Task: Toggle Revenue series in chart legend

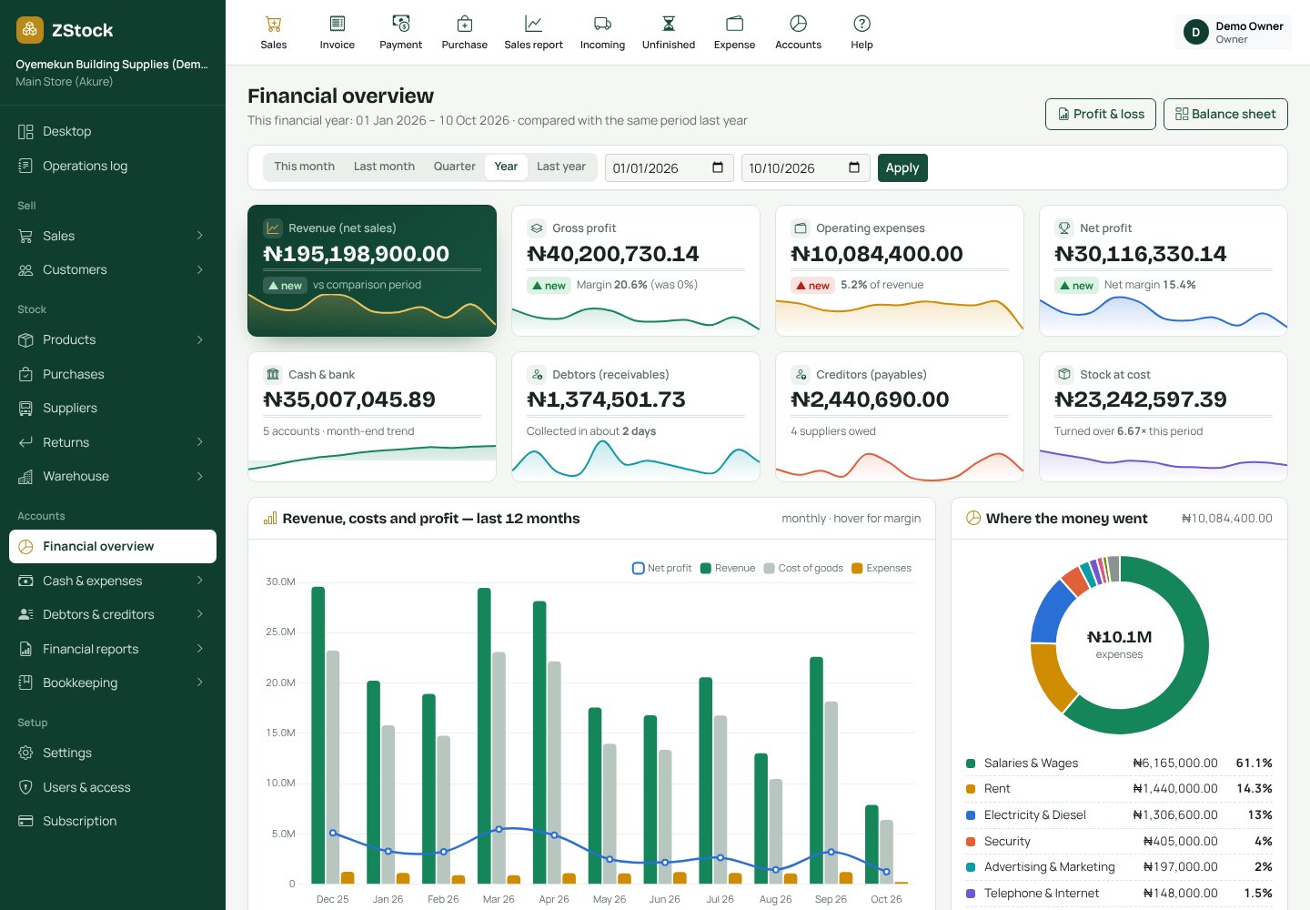Action: [x=728, y=568]
